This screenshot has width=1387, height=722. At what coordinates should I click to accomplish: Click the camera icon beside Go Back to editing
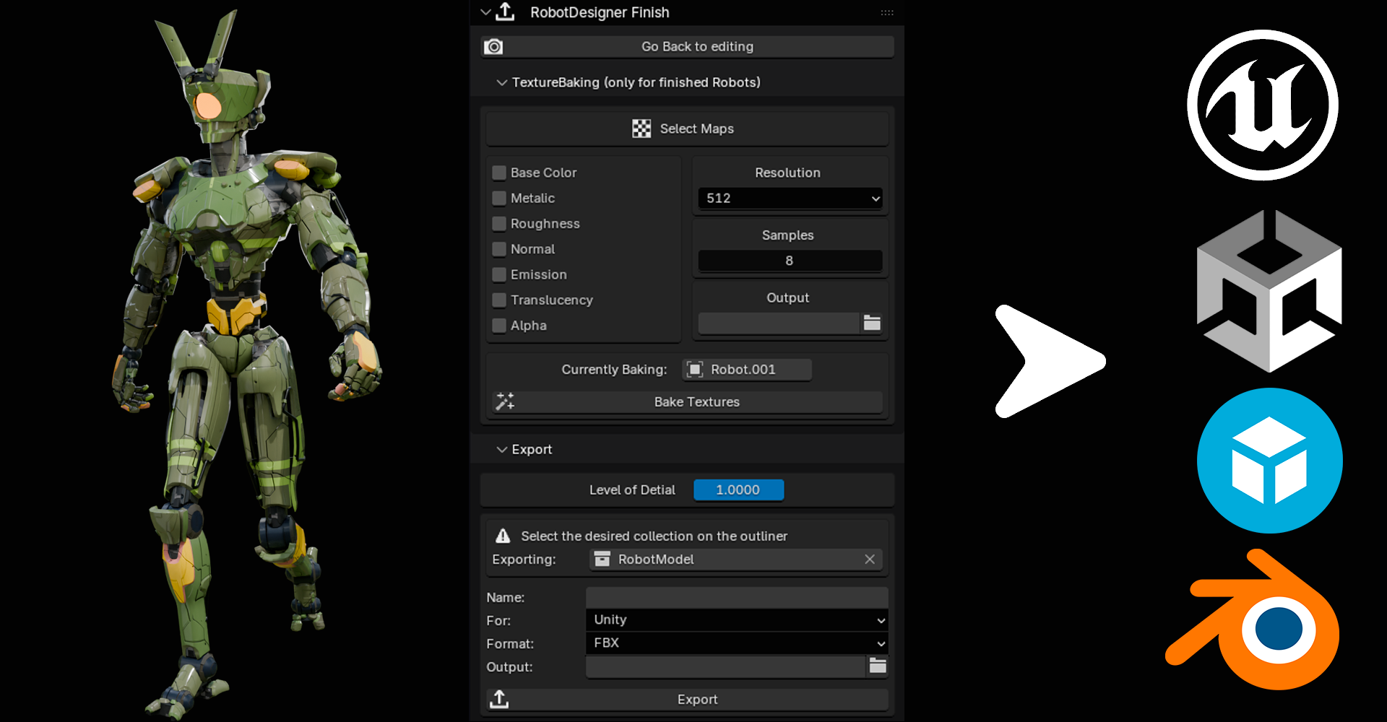[x=493, y=47]
